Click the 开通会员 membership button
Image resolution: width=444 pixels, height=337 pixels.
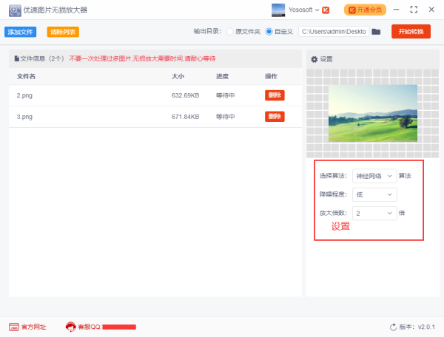[x=365, y=10]
